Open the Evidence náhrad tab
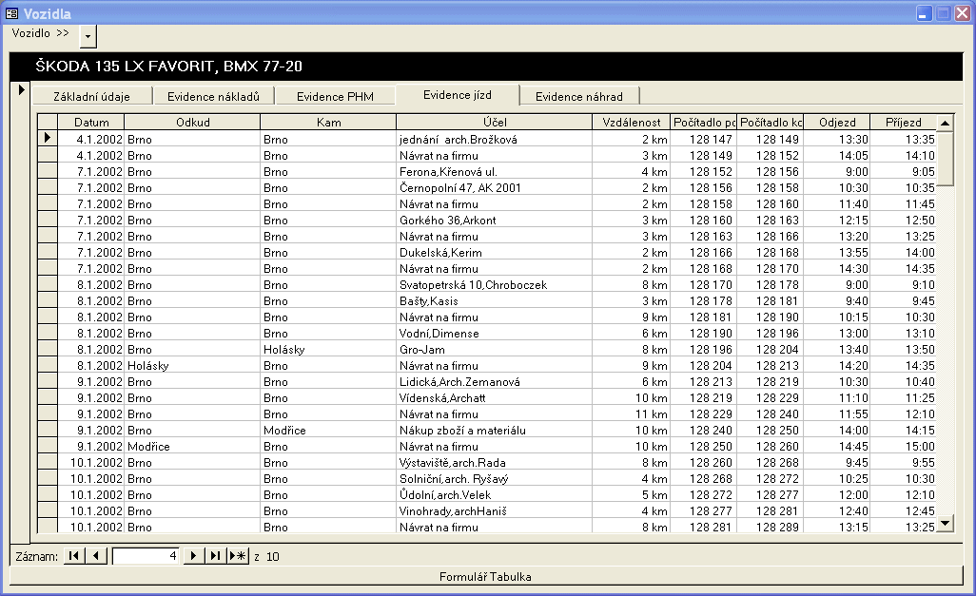 pos(578,96)
